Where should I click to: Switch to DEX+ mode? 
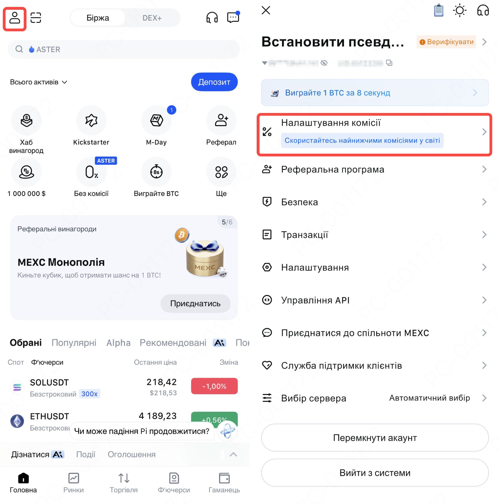point(152,18)
